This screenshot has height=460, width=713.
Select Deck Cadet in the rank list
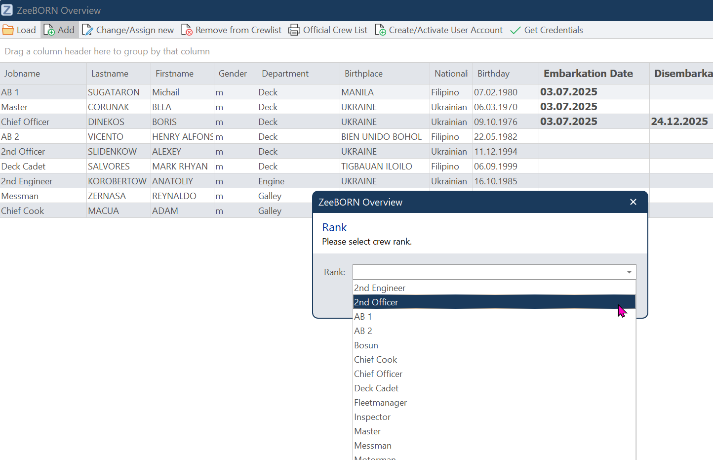[x=494, y=388]
